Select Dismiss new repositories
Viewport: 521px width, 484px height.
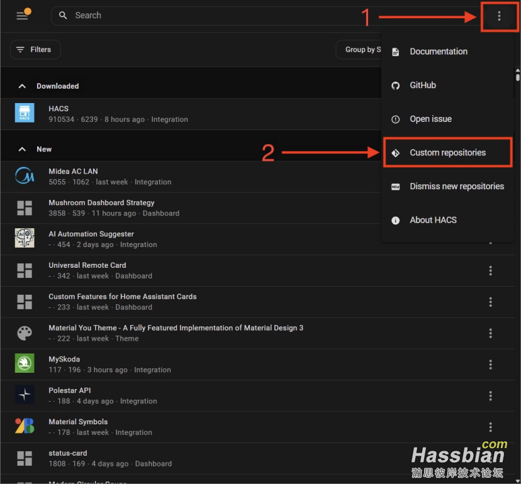pyautogui.click(x=447, y=186)
